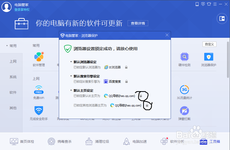Click the green shield checkmark icon
This screenshot has height=150, width=230.
(68, 49)
